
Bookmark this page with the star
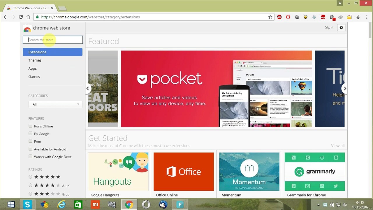(x=270, y=17)
